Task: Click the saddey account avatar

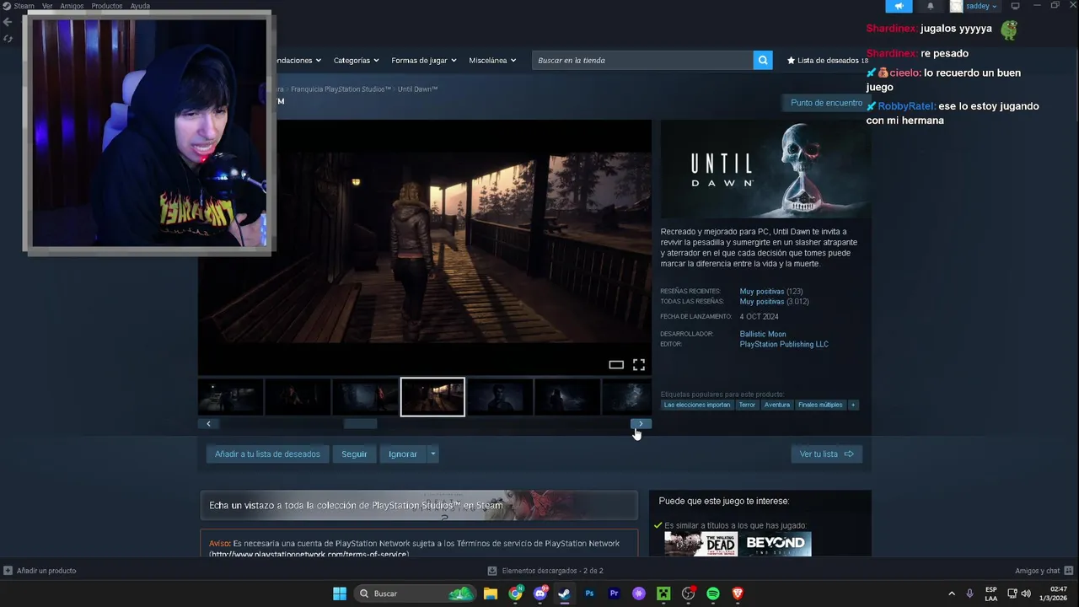Action: coord(956,6)
